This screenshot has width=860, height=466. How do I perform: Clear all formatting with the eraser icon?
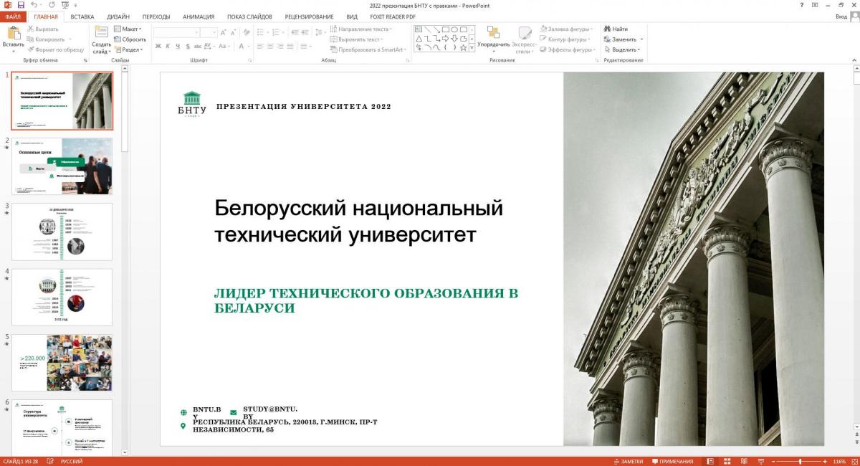[x=247, y=32]
